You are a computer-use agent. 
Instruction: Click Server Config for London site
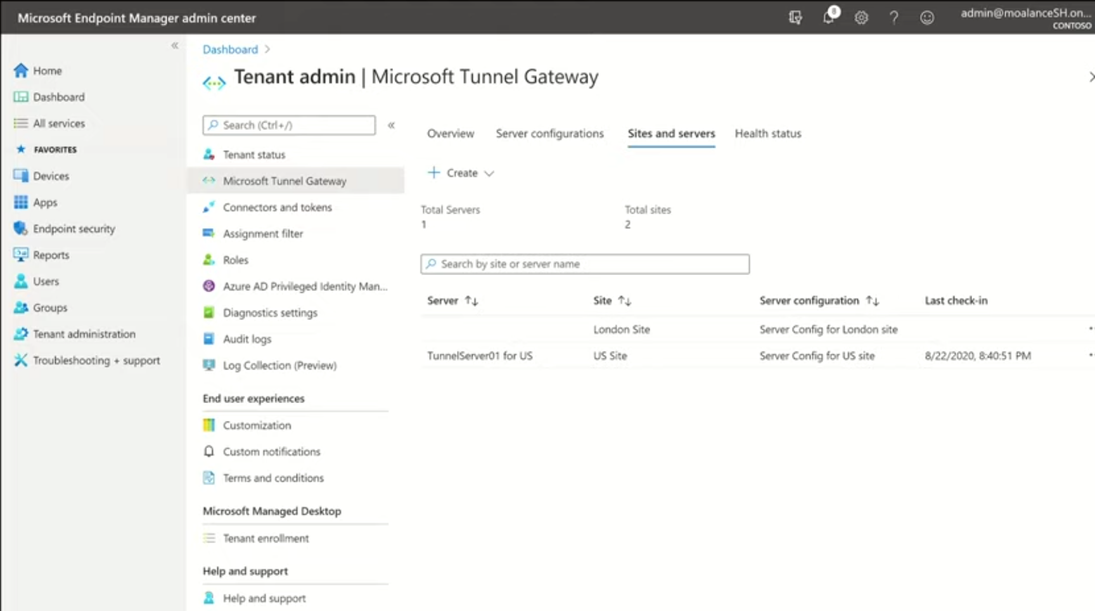tap(829, 329)
